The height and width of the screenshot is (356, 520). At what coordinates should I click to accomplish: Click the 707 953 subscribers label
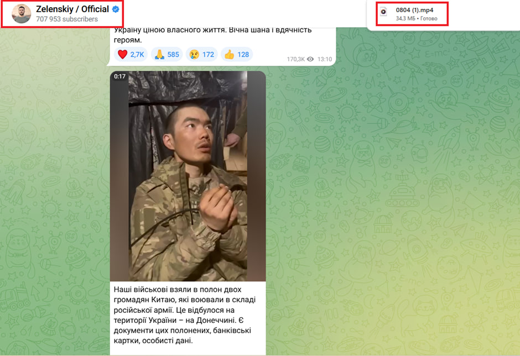pyautogui.click(x=66, y=19)
